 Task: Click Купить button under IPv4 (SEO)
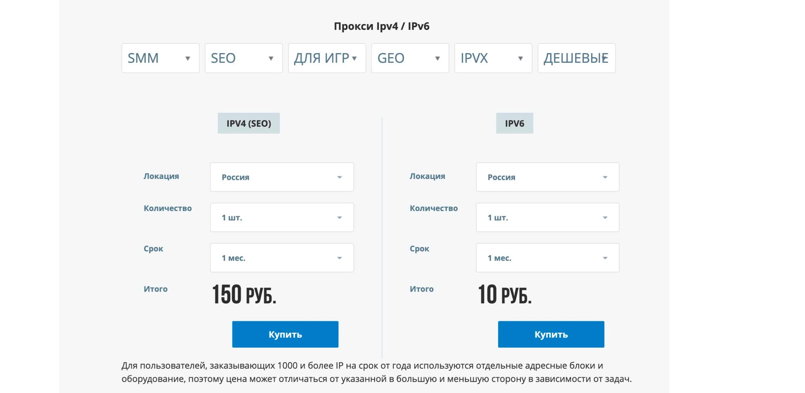(x=285, y=334)
